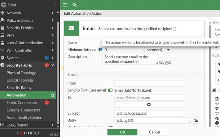
Task: Expand the Policy & Objects chevron
Action: click(53, 20)
